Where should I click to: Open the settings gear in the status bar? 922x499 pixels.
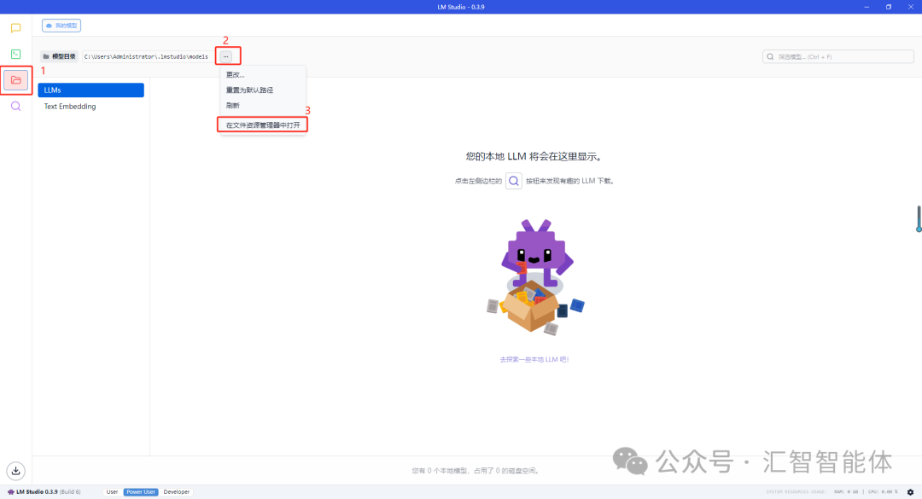[x=910, y=492]
